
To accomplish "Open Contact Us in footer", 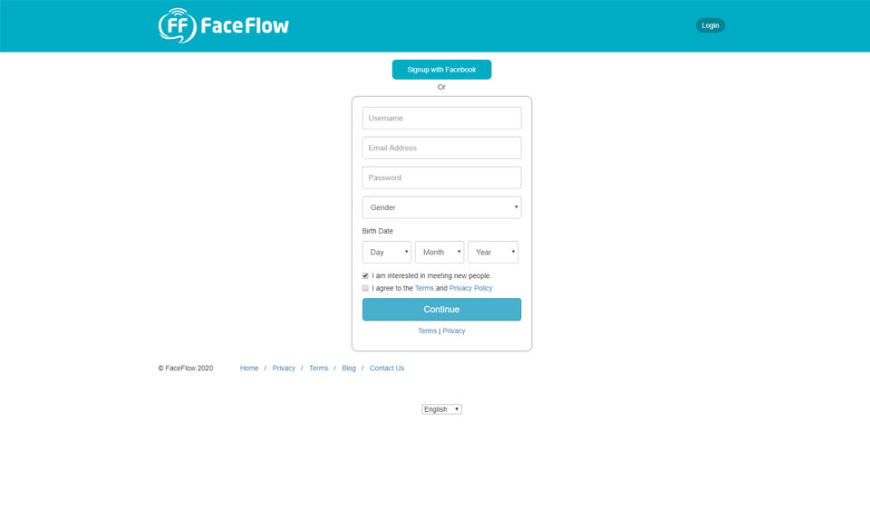I will coord(387,368).
